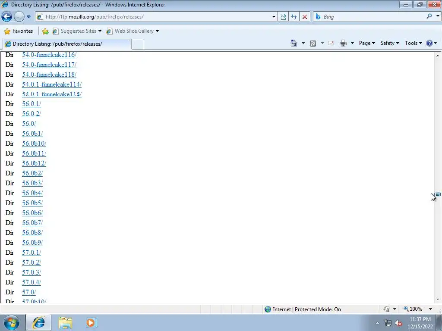Click the scrollbar down arrow
Screen dimensions: 442x331
[438, 300]
